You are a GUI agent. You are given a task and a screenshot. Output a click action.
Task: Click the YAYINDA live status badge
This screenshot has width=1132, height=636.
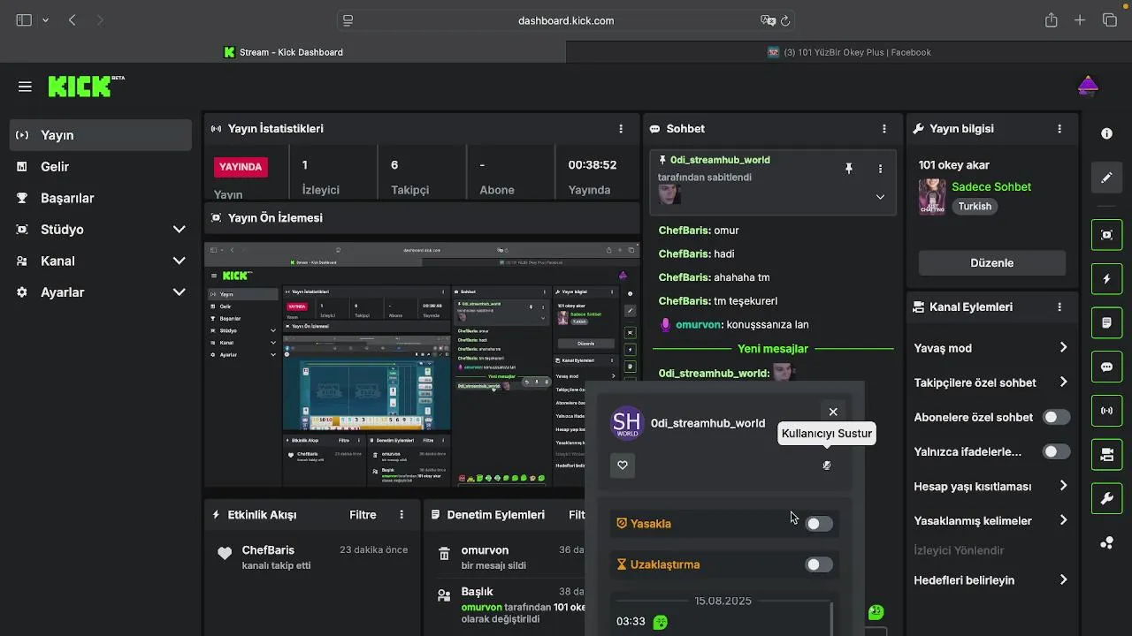click(241, 166)
